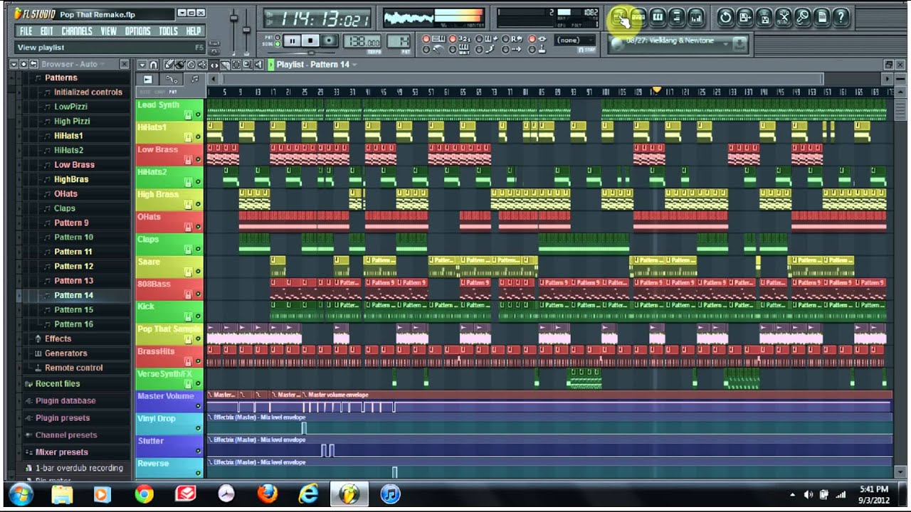This screenshot has width=911, height=512.
Task: Mute the BrassHits track via green dot
Action: point(198,361)
